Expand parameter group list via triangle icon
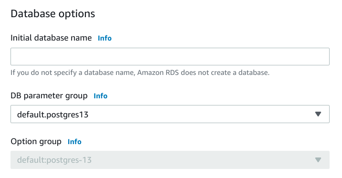 (318, 114)
